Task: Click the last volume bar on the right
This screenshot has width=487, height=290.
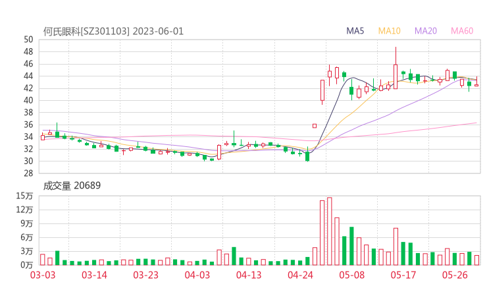Action: click(476, 260)
